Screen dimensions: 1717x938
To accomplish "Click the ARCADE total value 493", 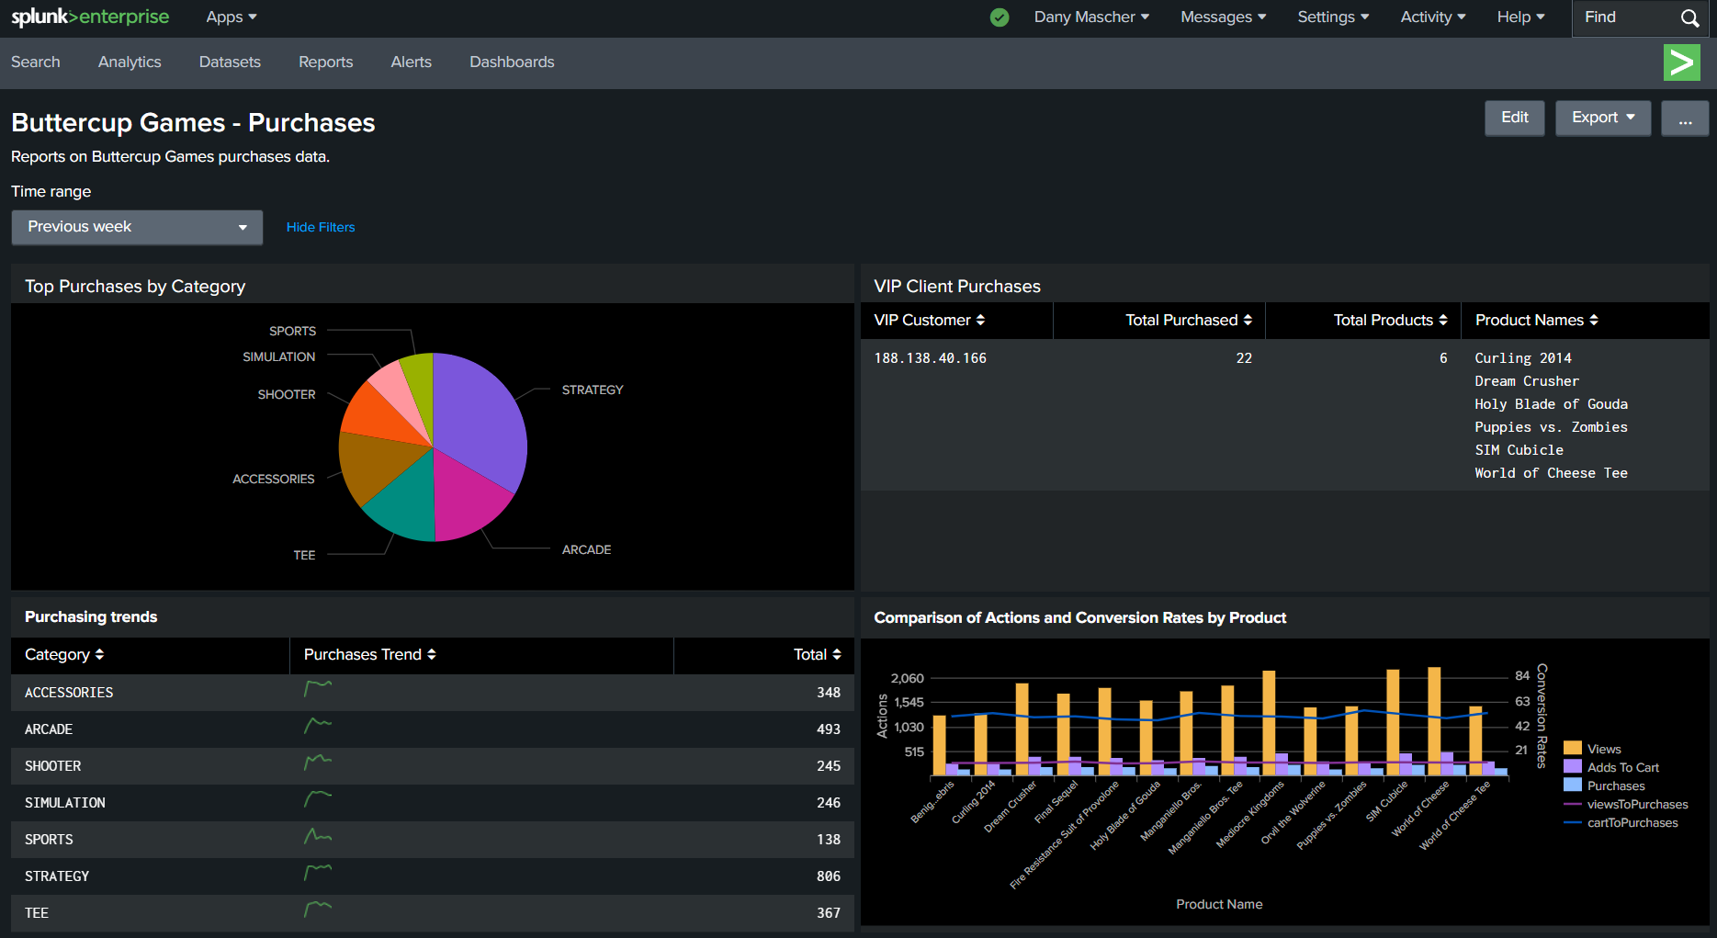I will coord(829,729).
